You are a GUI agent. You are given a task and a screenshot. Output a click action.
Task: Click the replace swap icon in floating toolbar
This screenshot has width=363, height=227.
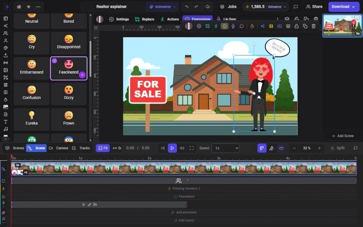coord(207,26)
